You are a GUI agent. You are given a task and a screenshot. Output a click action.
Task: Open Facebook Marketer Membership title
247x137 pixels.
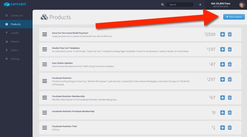point(68,96)
